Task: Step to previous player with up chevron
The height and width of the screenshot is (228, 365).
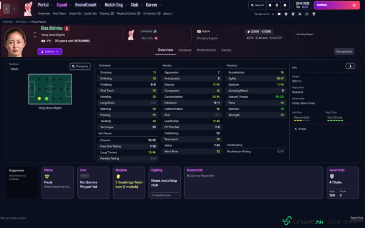Action: (35, 33)
